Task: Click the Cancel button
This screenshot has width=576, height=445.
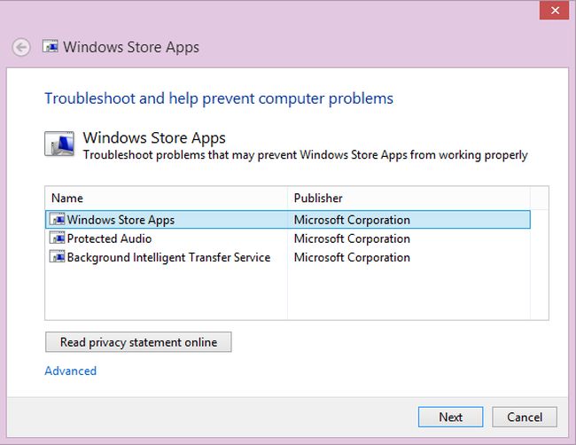Action: click(x=525, y=417)
